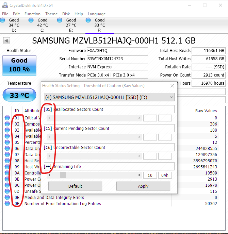Screen dimensions: 228x234
Task: Click the Interface field NVM Express
Action: (117, 67)
